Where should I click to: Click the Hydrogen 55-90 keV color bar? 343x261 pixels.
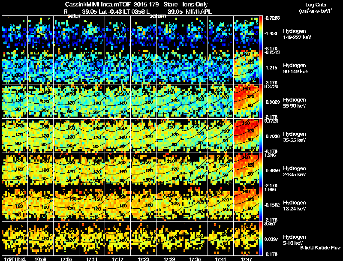pyautogui.click(x=261, y=102)
